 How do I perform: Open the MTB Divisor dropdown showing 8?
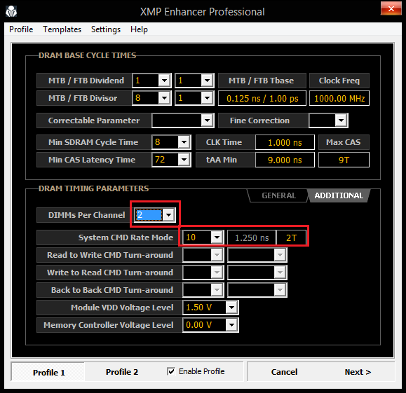pyautogui.click(x=164, y=98)
